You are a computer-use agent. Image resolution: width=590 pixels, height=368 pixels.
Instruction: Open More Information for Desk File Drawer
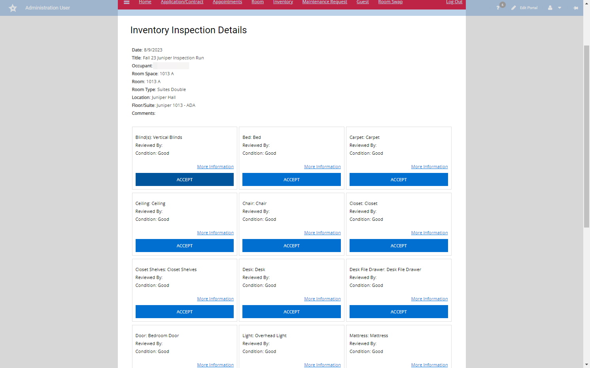[429, 299]
